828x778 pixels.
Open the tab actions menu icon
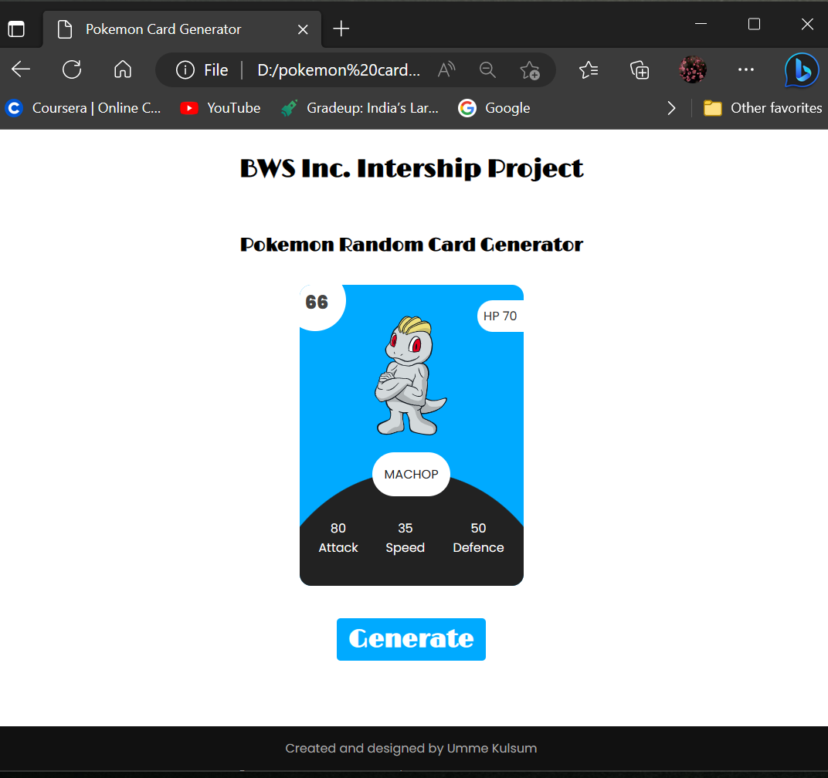16,29
